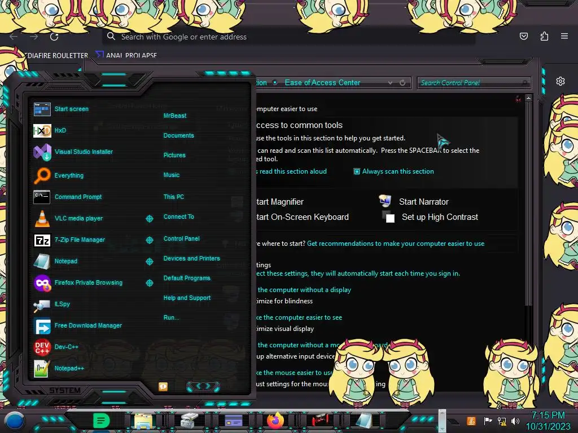Toggle Always scan this section checkbox

pyautogui.click(x=357, y=171)
